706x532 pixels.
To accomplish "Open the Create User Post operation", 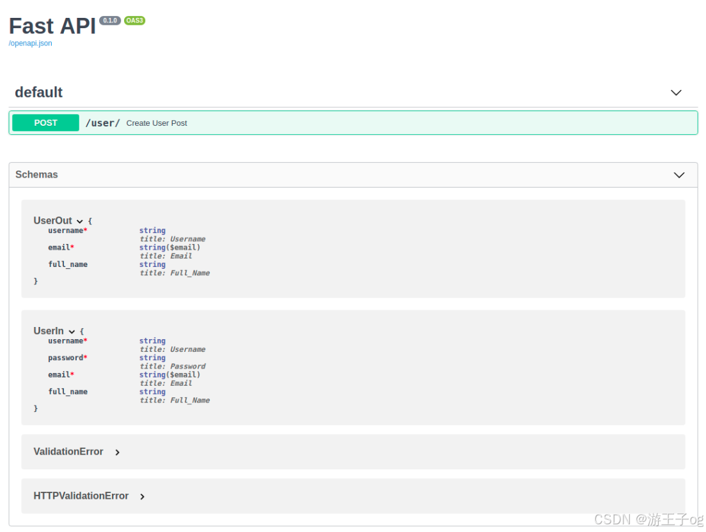I will 157,123.
